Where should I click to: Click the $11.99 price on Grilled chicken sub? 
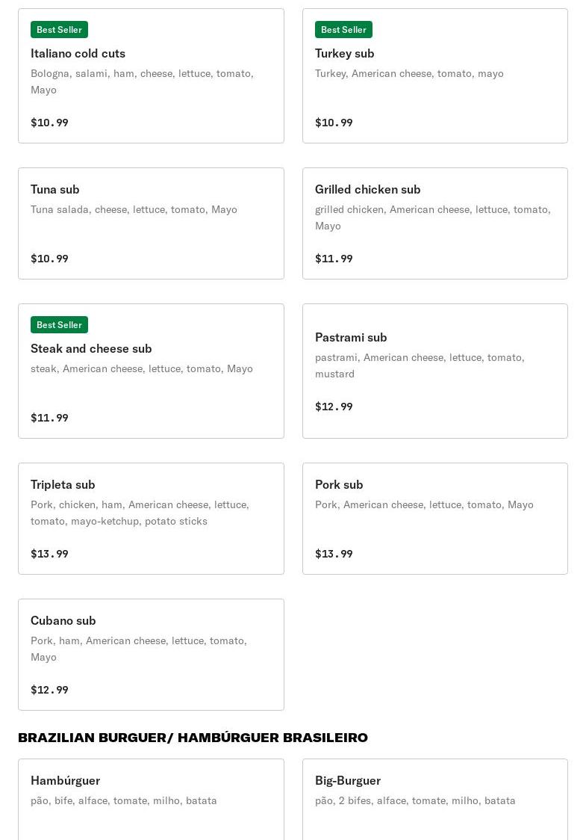334,259
